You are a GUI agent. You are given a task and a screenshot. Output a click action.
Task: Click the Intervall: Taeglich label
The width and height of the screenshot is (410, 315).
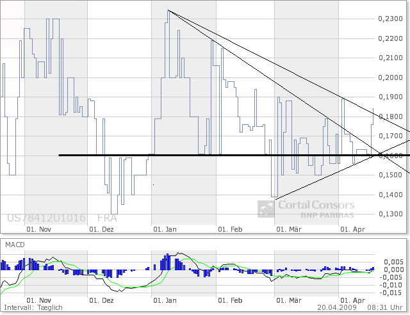[x=32, y=307]
